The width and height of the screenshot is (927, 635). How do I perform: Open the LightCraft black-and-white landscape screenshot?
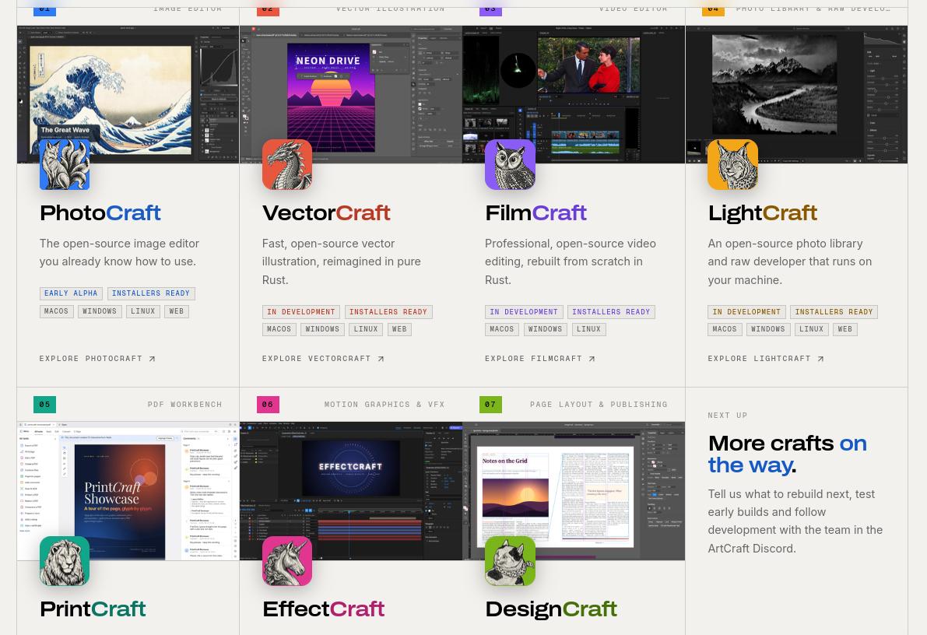796,94
